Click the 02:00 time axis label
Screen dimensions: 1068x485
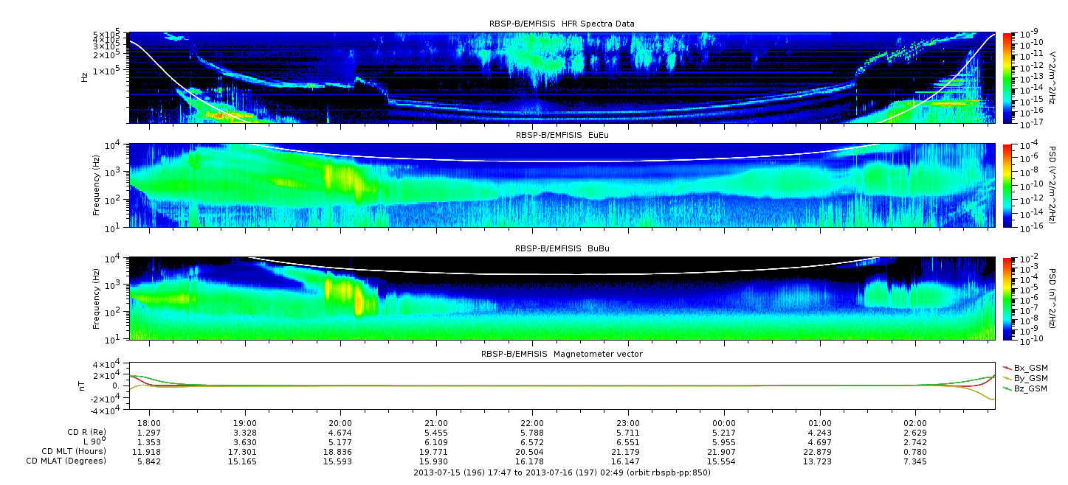[915, 424]
